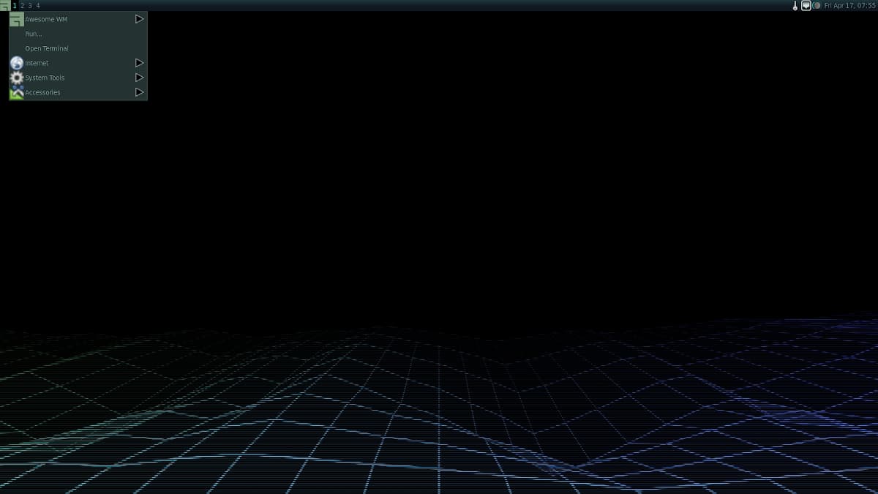The image size is (878, 494).
Task: Choose Open Terminal from the menu
Action: 47,48
